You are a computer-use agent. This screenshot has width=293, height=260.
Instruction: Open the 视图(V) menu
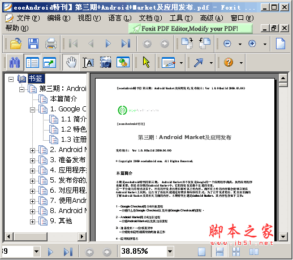click(x=89, y=18)
